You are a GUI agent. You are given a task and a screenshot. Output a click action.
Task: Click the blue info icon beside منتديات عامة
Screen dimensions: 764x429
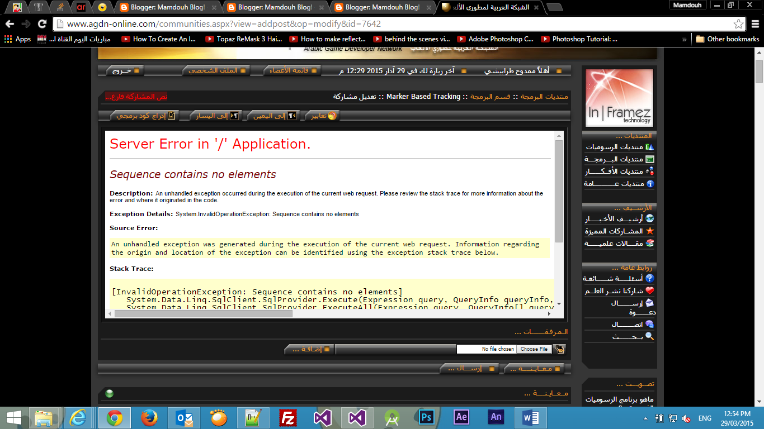tap(649, 184)
